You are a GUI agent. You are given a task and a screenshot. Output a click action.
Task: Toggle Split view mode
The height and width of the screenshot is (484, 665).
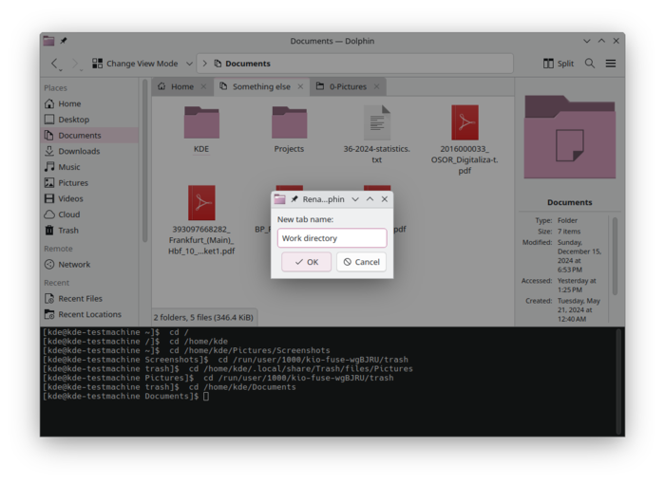pos(559,64)
